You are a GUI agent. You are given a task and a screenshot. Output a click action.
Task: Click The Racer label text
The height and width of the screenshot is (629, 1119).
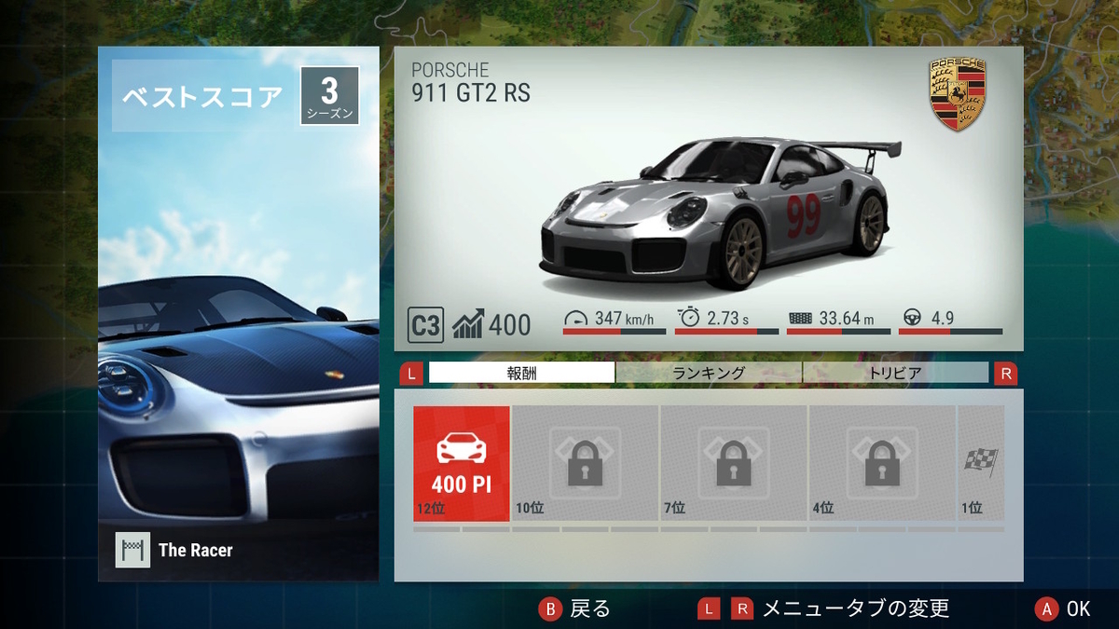pyautogui.click(x=196, y=550)
